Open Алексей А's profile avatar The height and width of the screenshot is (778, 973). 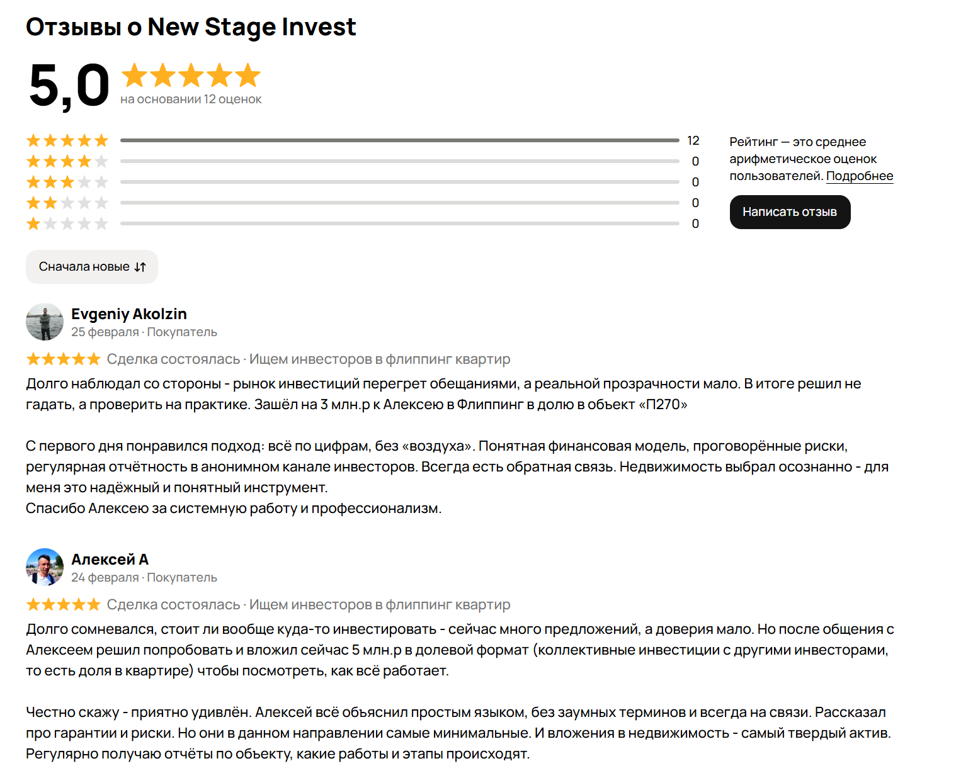click(x=44, y=567)
